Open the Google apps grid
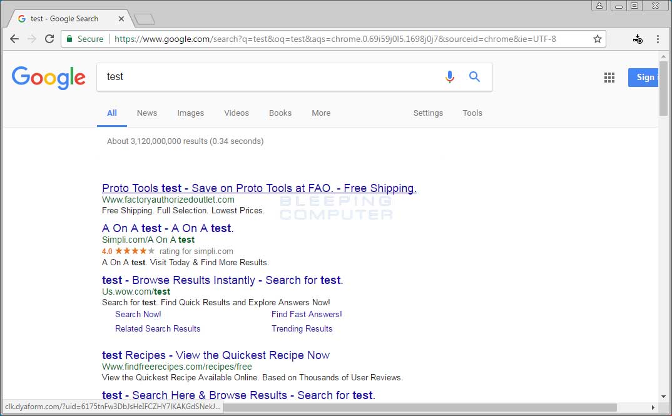Screen dimensions: 672x416 click(x=609, y=78)
